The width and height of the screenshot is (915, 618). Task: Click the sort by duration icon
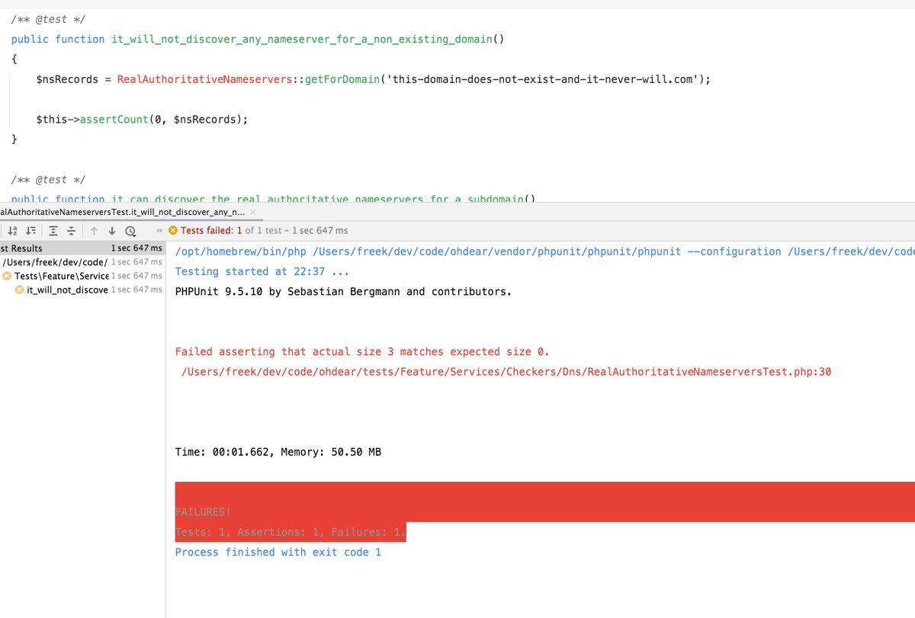click(x=31, y=230)
